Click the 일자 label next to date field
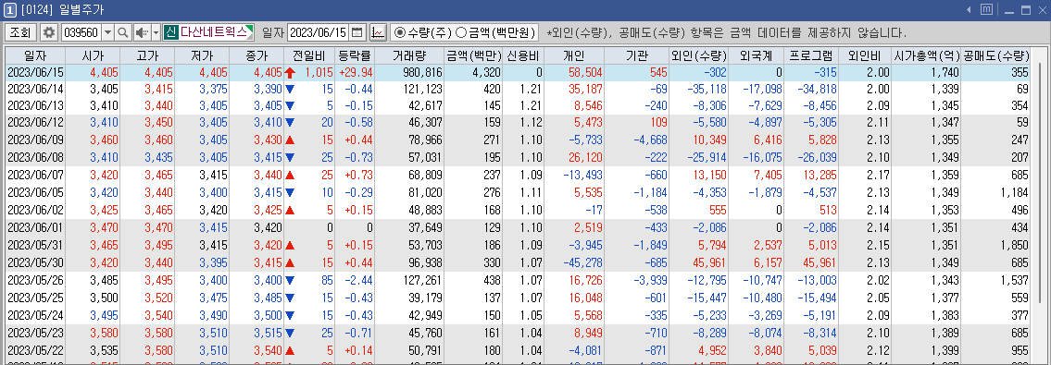 [x=273, y=32]
